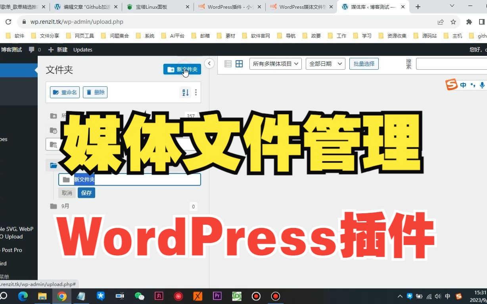The image size is (487, 304).
Task: Open the 源码站 bookmark folder
Action: (x=425, y=36)
